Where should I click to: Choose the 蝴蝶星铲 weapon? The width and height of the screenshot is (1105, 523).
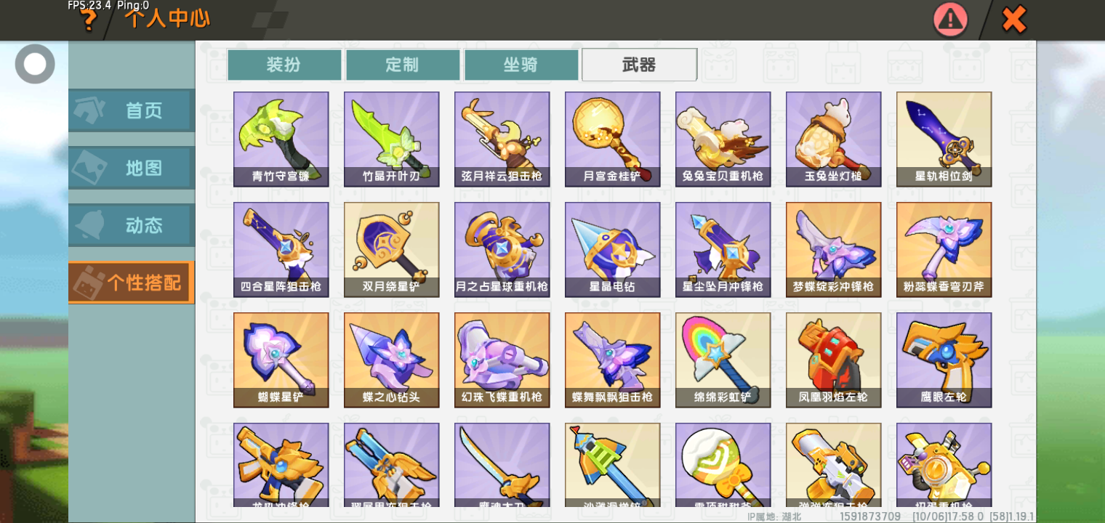281,360
